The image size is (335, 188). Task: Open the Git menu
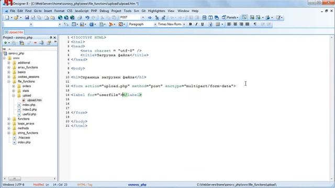pyautogui.click(x=143, y=11)
